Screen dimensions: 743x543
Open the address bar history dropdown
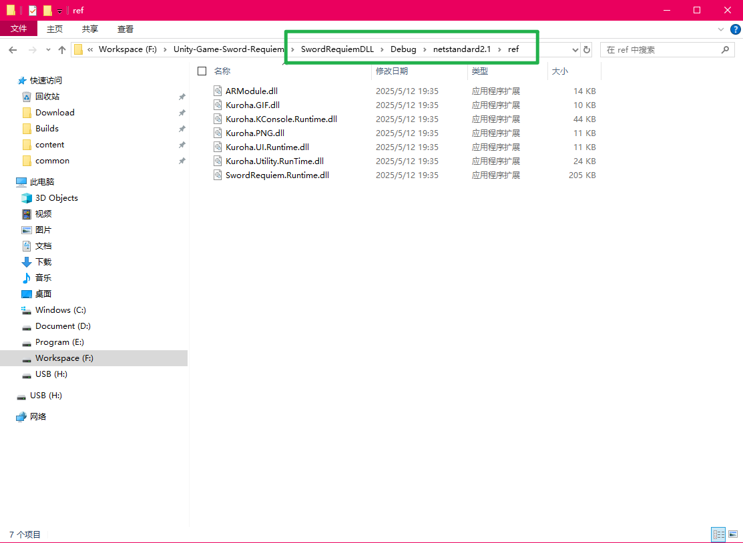[575, 50]
